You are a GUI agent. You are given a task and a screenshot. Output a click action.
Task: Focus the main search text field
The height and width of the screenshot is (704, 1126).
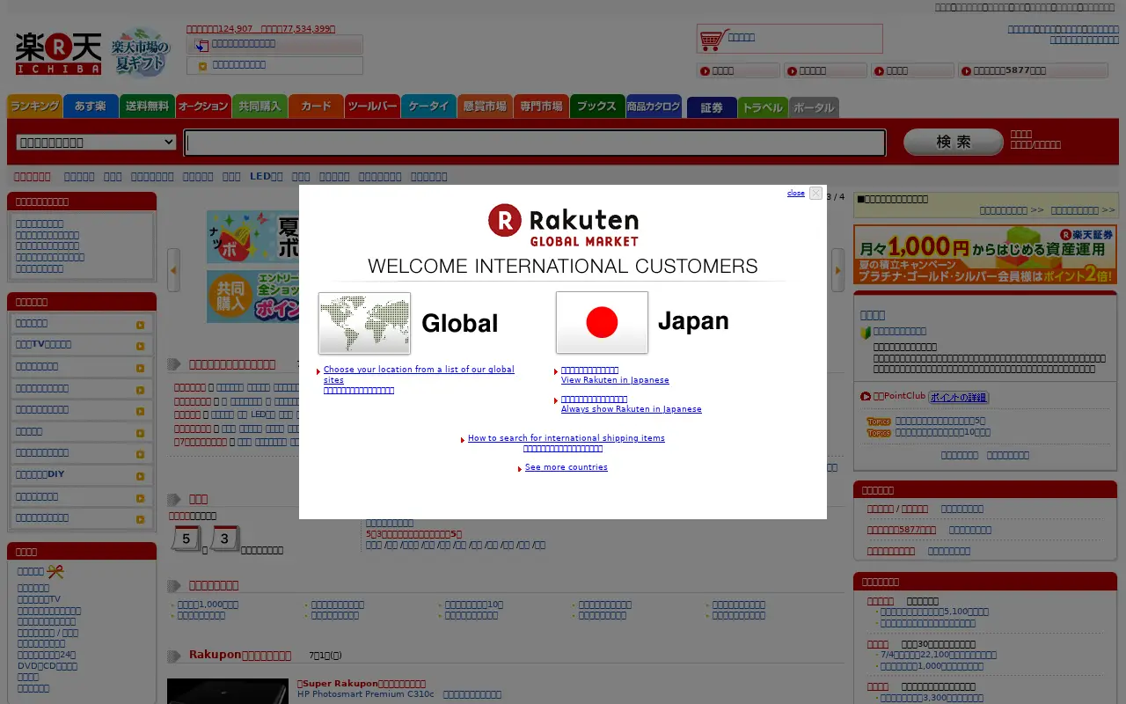(x=534, y=143)
